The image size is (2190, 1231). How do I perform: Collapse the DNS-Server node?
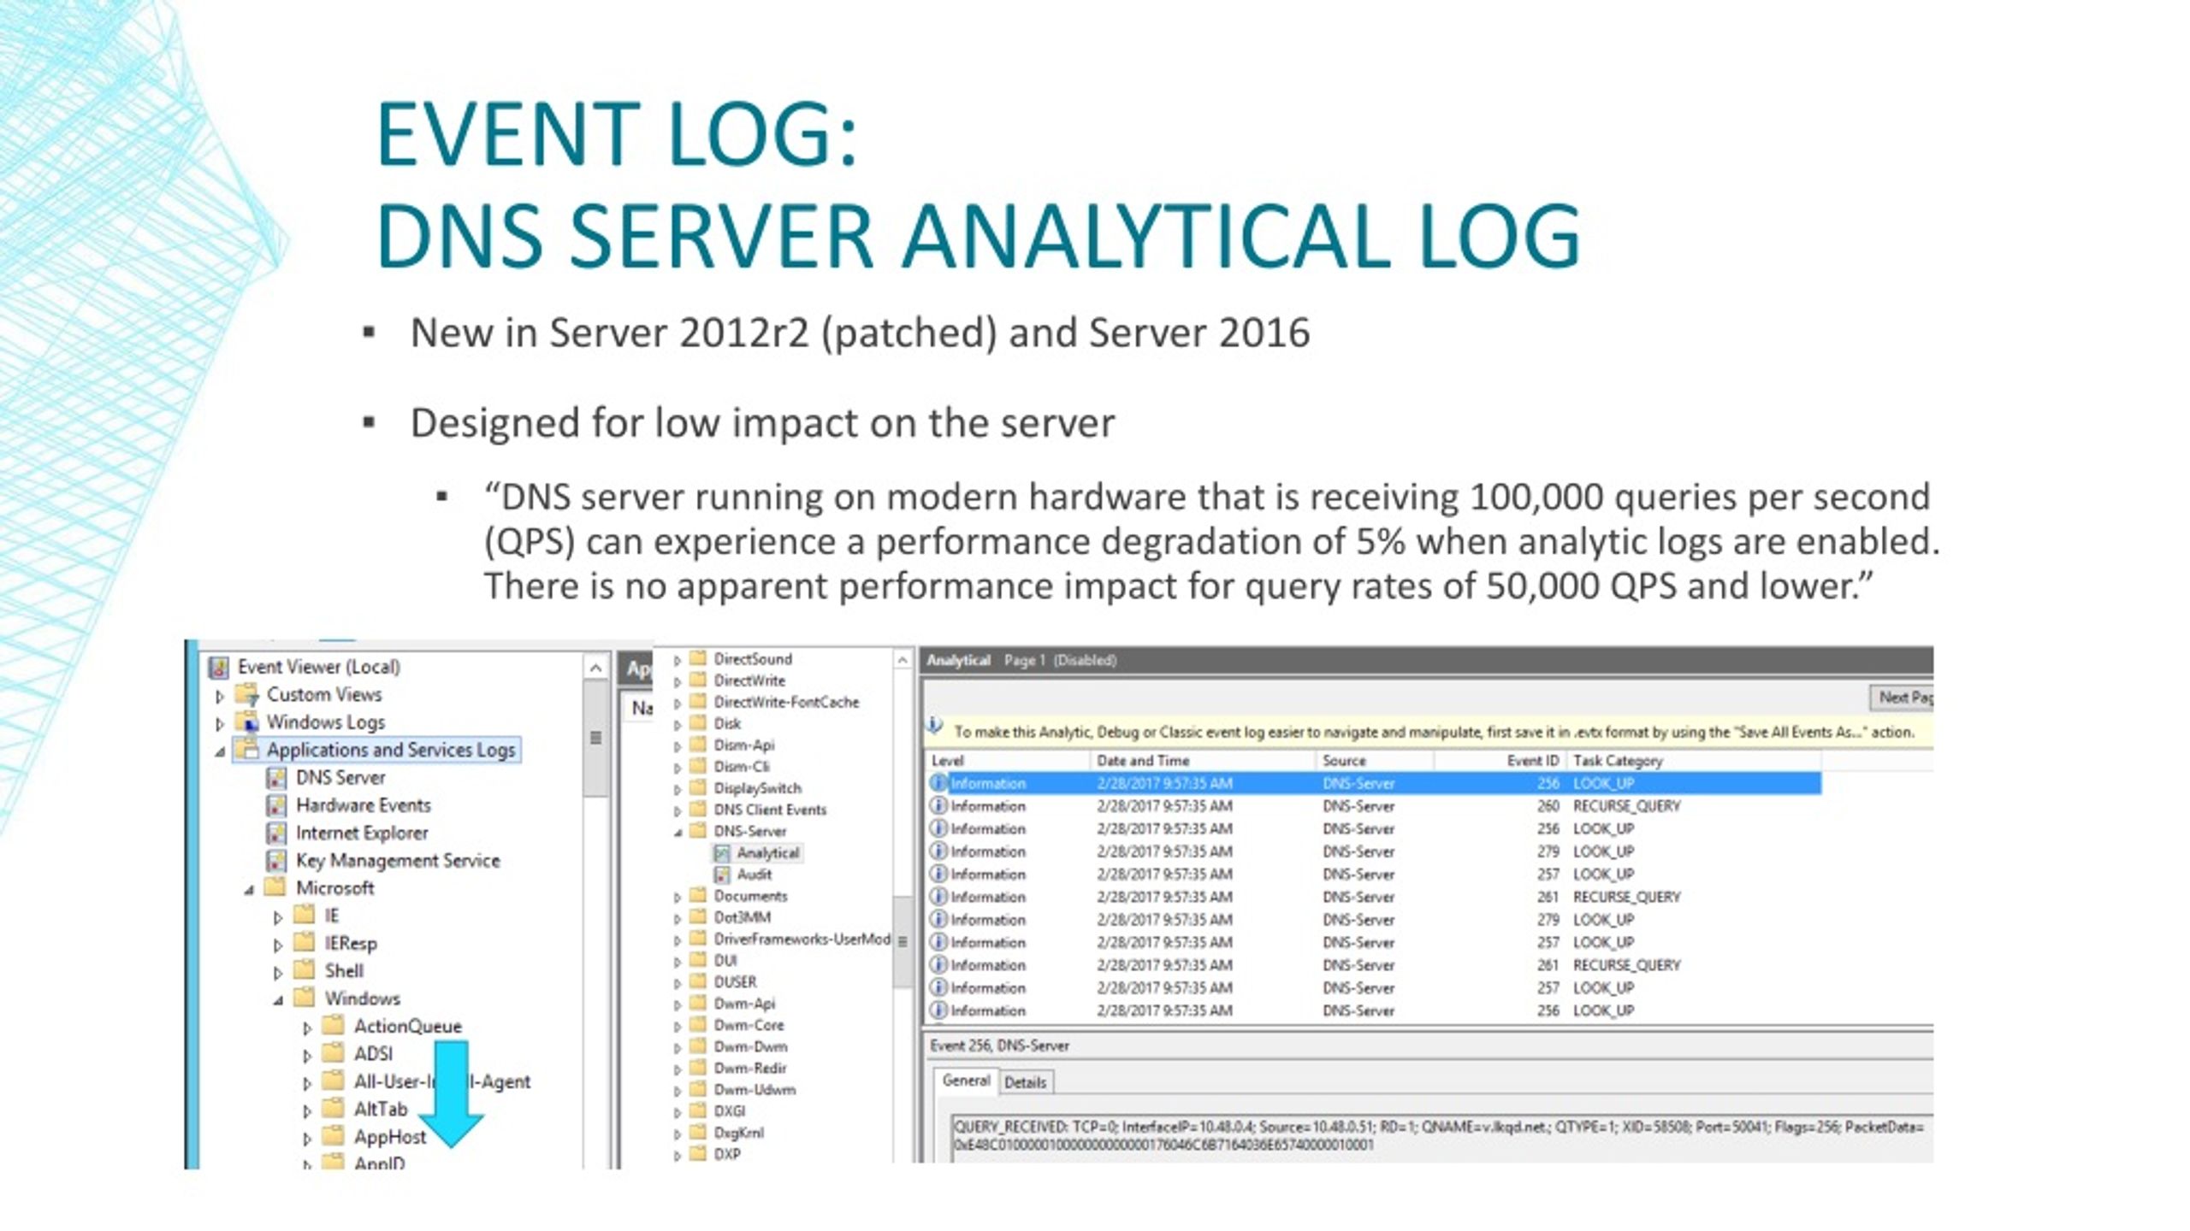[x=679, y=831]
